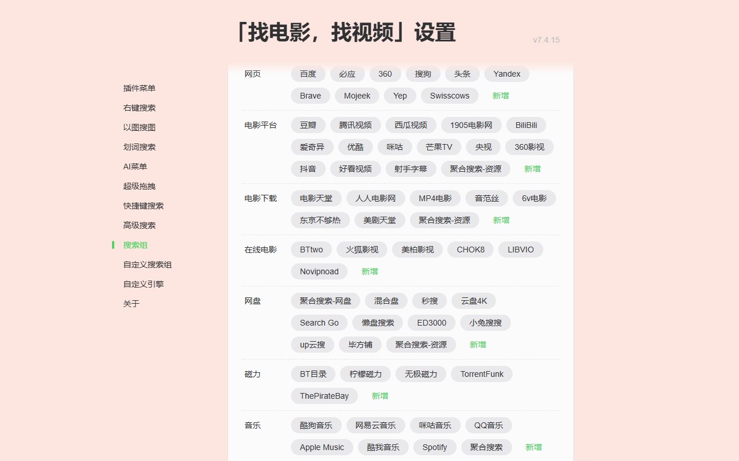Viewport: 739px width, 461px height.
Task: Click the 豆瓣 tag
Action: tap(308, 125)
